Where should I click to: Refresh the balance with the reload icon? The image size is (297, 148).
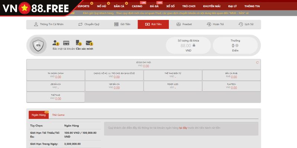pyautogui.click(x=257, y=63)
